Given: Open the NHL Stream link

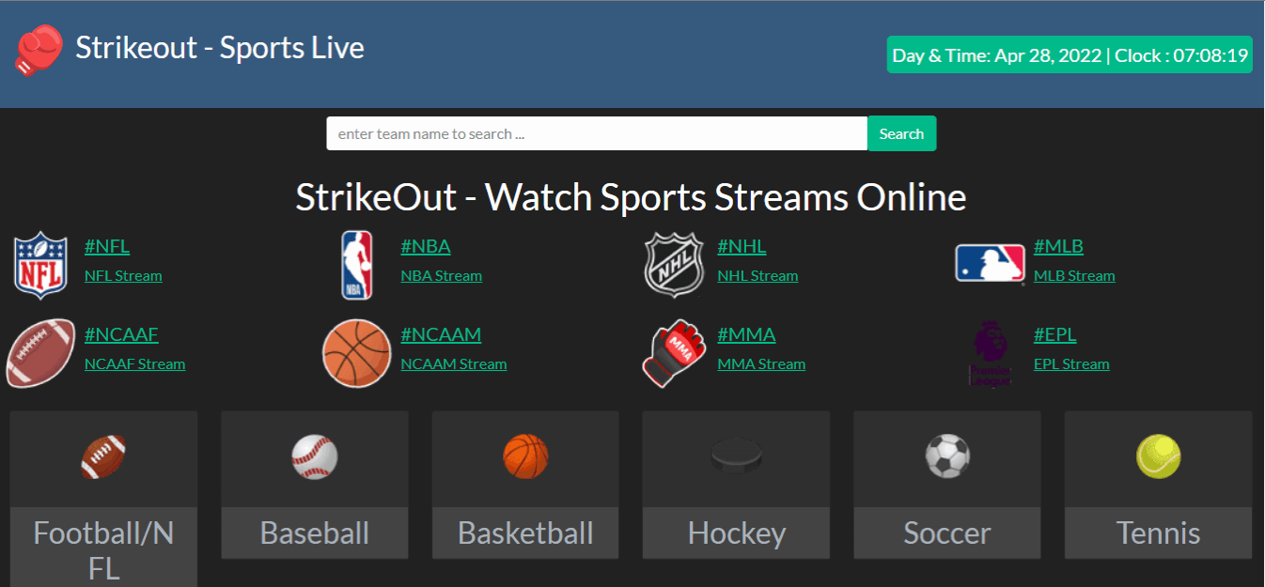Looking at the screenshot, I should click(x=758, y=276).
